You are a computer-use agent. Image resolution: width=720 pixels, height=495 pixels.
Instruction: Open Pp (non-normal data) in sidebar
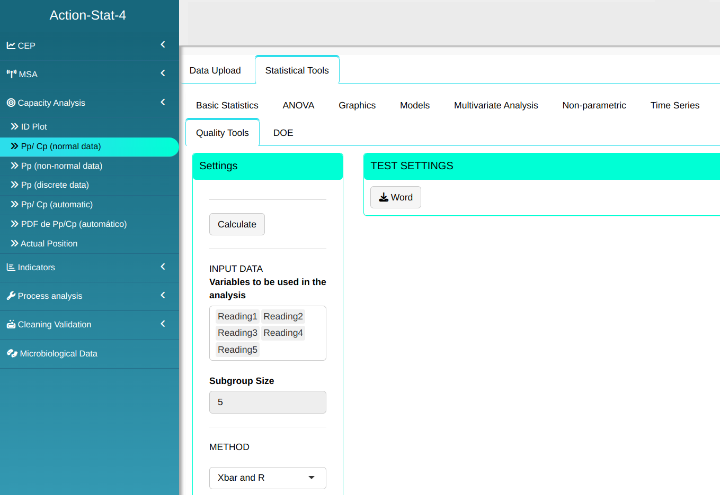point(61,166)
